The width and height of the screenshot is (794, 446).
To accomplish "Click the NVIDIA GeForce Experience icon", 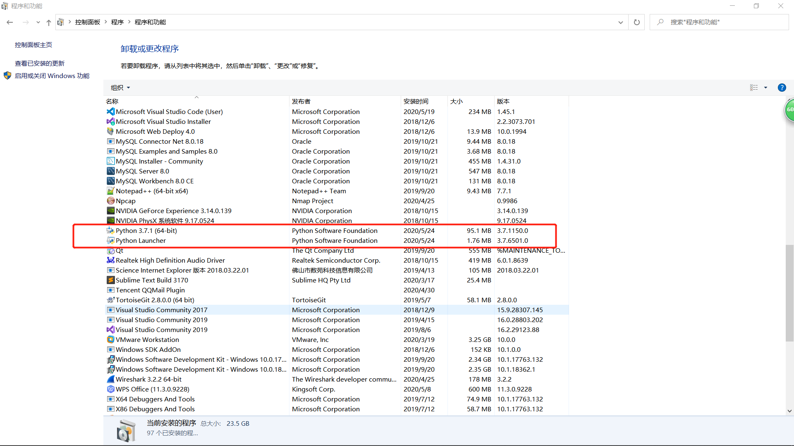I will pyautogui.click(x=110, y=211).
